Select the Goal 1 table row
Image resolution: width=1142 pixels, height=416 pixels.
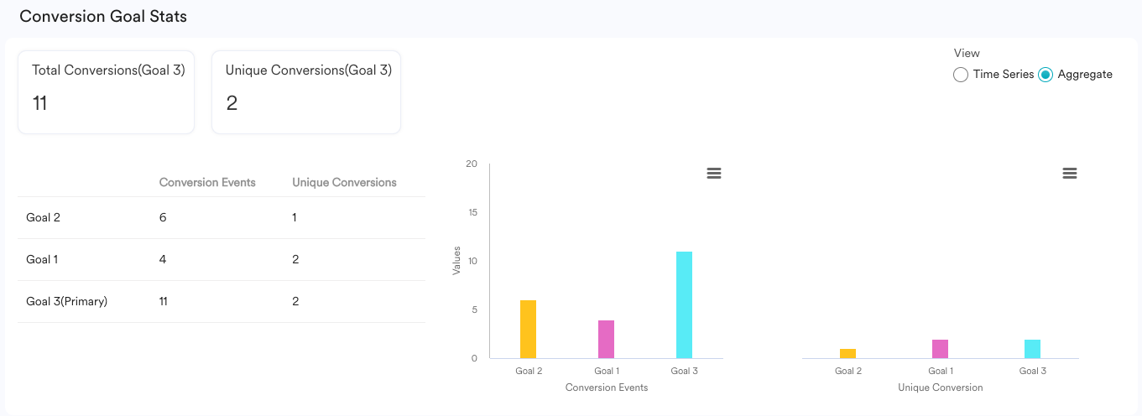221,259
